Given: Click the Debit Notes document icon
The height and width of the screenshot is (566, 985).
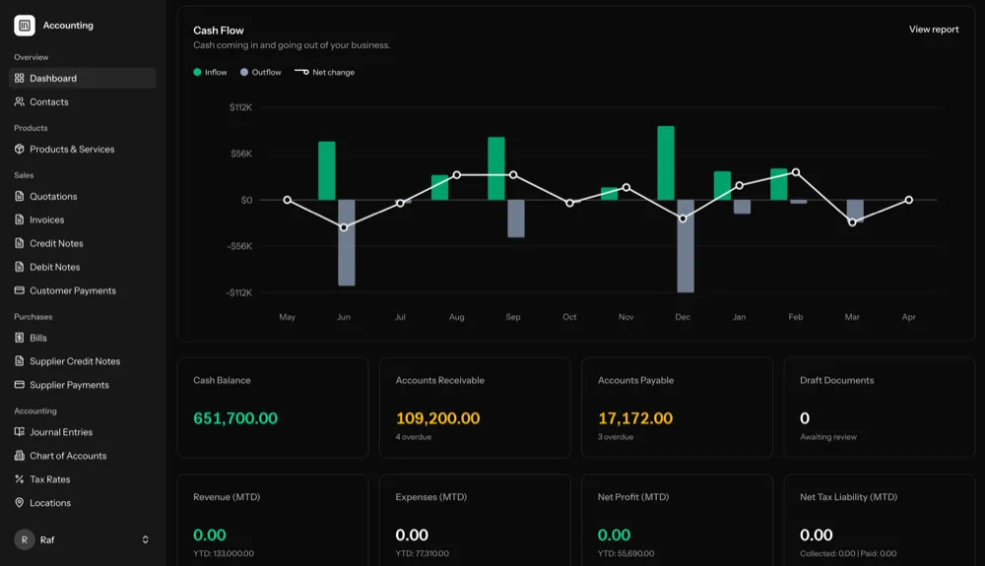Looking at the screenshot, I should (x=20, y=267).
